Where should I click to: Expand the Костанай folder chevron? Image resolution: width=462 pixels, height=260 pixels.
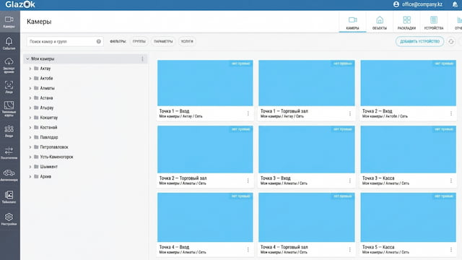pos(30,127)
